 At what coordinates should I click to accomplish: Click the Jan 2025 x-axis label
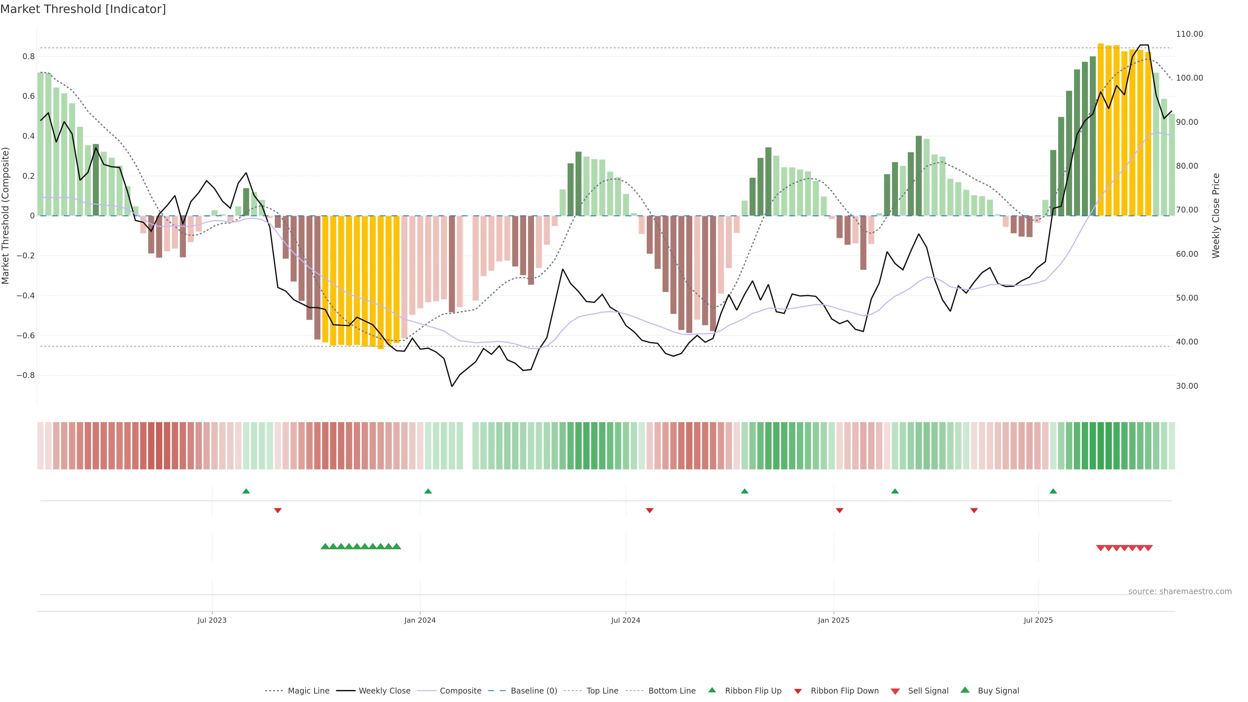[x=833, y=620]
